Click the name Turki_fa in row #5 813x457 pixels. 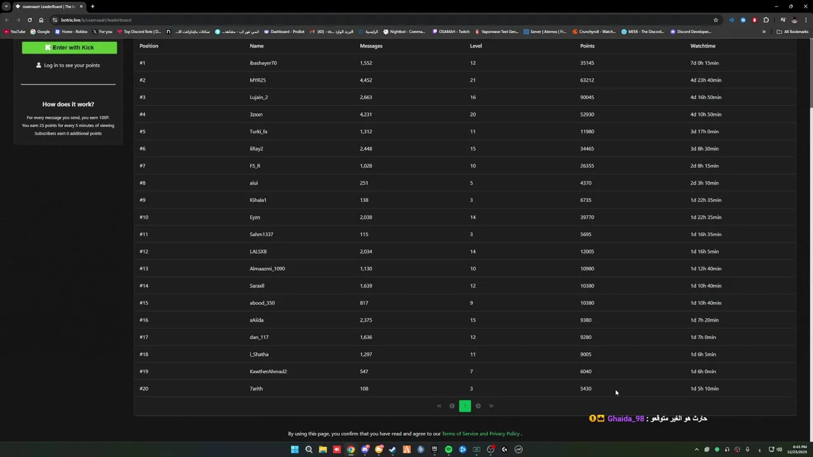[258, 131]
